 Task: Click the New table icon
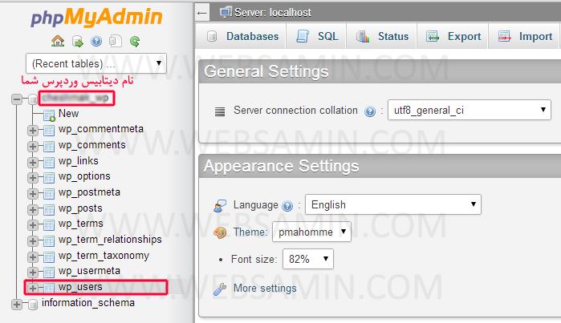pyautogui.click(x=49, y=115)
